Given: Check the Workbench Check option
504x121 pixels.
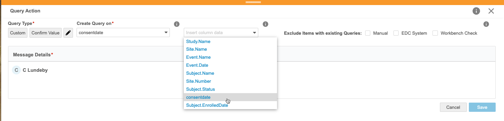Looking at the screenshot, I should click(435, 33).
